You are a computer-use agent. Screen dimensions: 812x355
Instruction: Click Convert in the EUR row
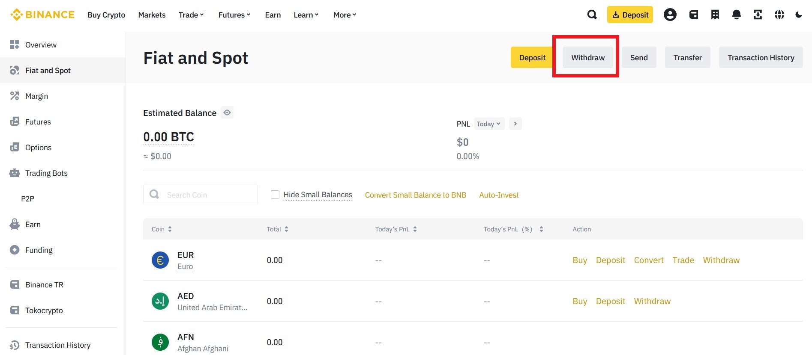pos(649,260)
